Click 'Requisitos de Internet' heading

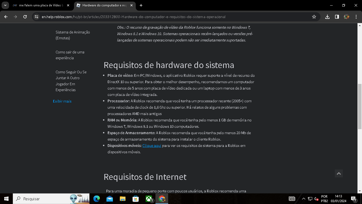[145, 177]
